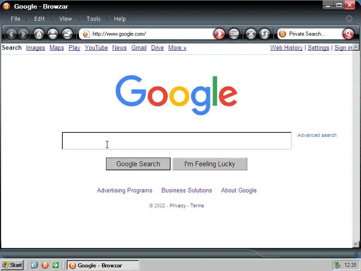Open the Privacy link in footer
The image size is (361, 271).
(177, 206)
